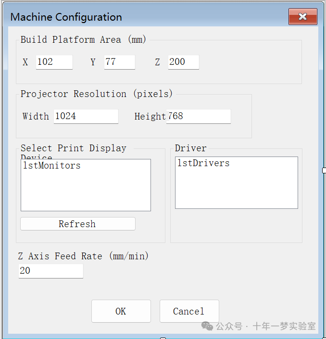
Task: Refresh the print display device list
Action: [x=78, y=224]
